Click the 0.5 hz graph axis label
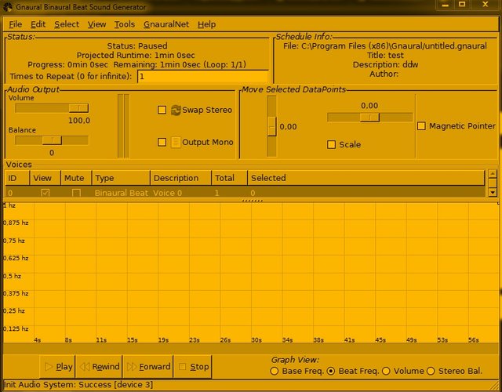Image resolution: width=502 pixels, height=392 pixels. point(13,276)
